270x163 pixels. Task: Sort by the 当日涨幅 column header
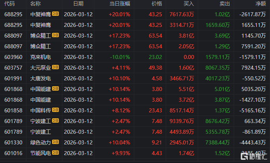[x=120, y=4]
